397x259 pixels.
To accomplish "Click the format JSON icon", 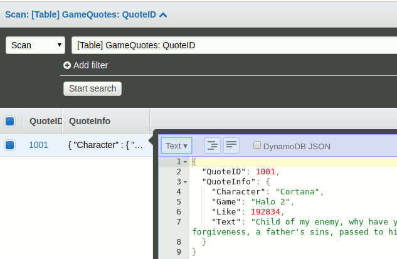I will pyautogui.click(x=213, y=145).
